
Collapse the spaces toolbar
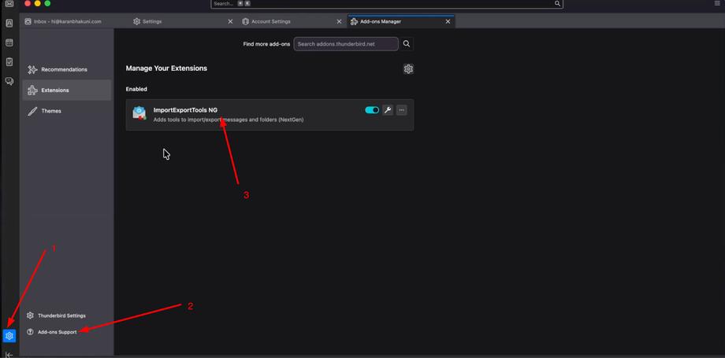click(x=9, y=355)
